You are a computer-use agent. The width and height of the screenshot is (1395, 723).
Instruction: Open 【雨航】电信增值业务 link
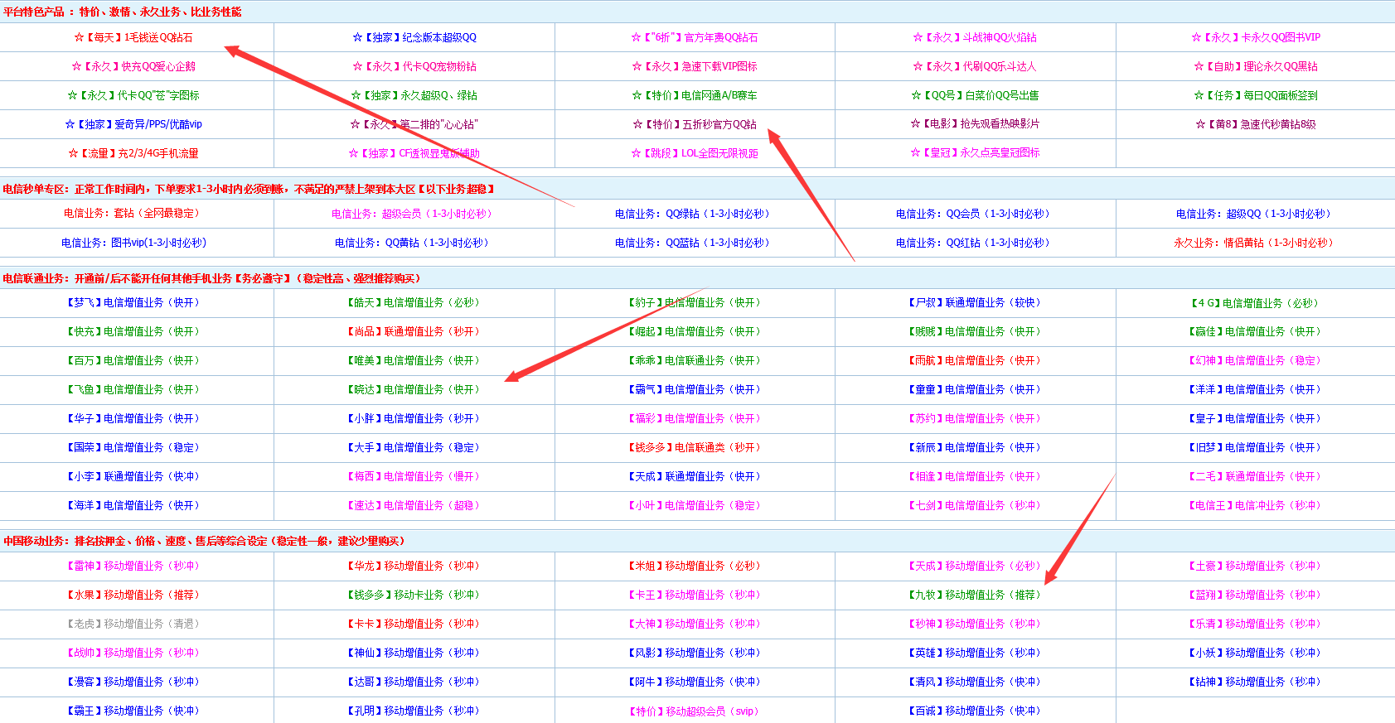[x=975, y=360]
